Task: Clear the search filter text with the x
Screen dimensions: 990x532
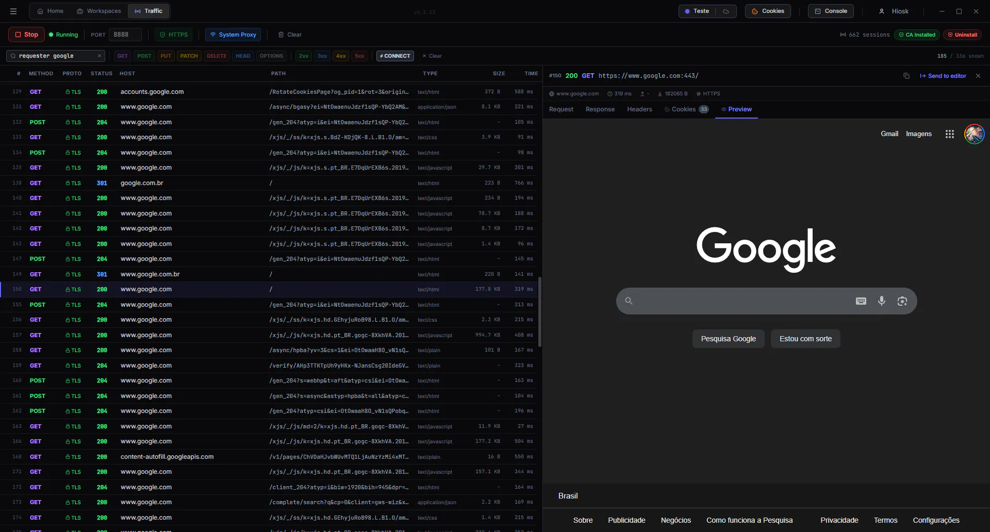Action: (99, 56)
